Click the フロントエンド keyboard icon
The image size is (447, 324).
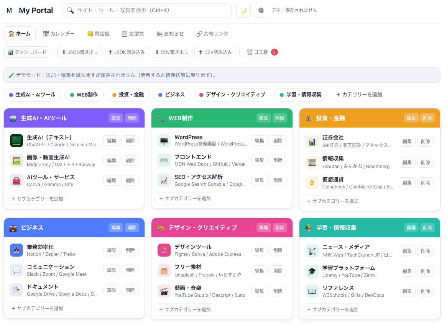(164, 160)
